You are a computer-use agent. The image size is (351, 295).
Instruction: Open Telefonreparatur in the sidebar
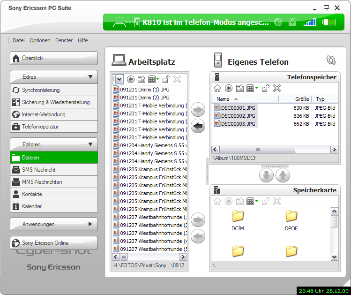click(54, 127)
